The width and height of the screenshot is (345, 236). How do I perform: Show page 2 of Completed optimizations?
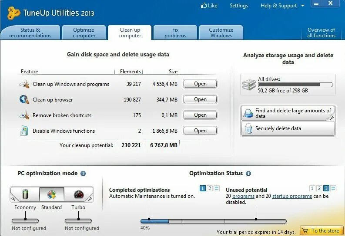210,188
